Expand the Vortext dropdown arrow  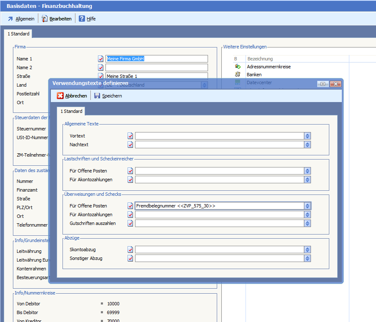pos(307,136)
